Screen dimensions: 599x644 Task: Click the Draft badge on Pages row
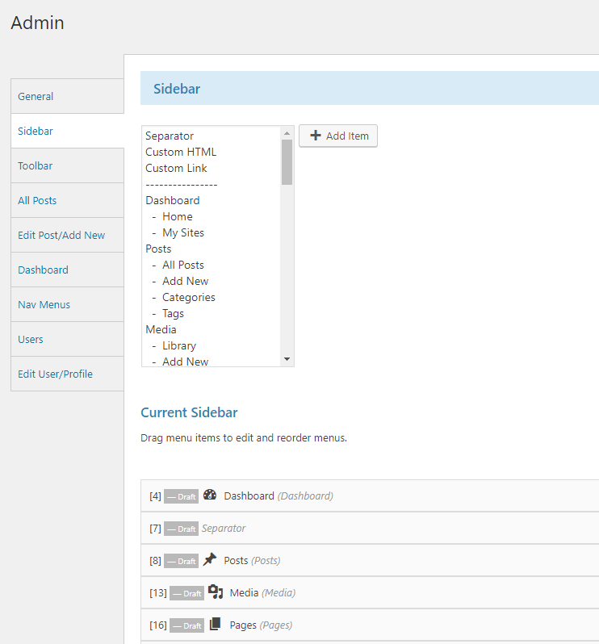pos(187,625)
